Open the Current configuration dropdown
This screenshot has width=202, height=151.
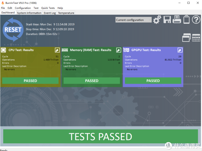click(133, 20)
